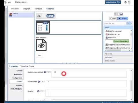Viewport: 138px width, 103px height.
Task: Select the Coach item in the left list
Action: click(21, 15)
